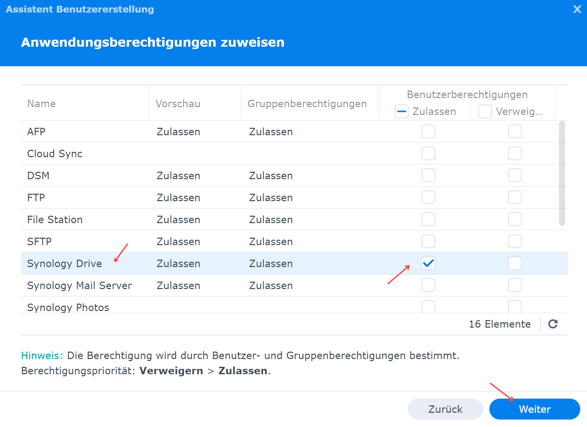Uncheck Zulassen for Synology Drive

coord(428,263)
